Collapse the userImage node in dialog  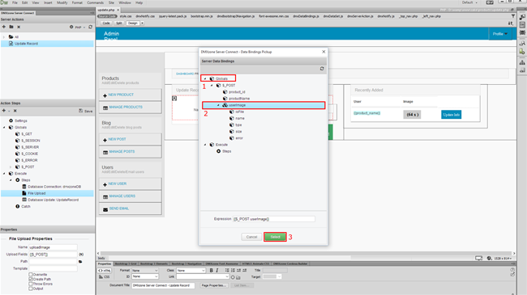click(x=218, y=105)
